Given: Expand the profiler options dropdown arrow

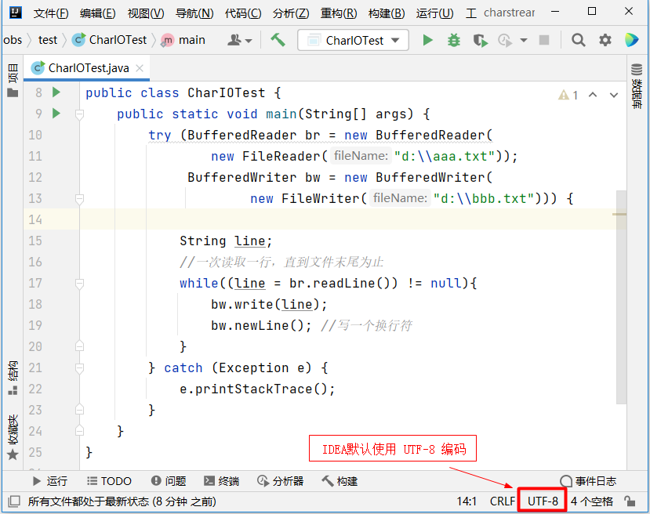Looking at the screenshot, I should coord(524,40).
